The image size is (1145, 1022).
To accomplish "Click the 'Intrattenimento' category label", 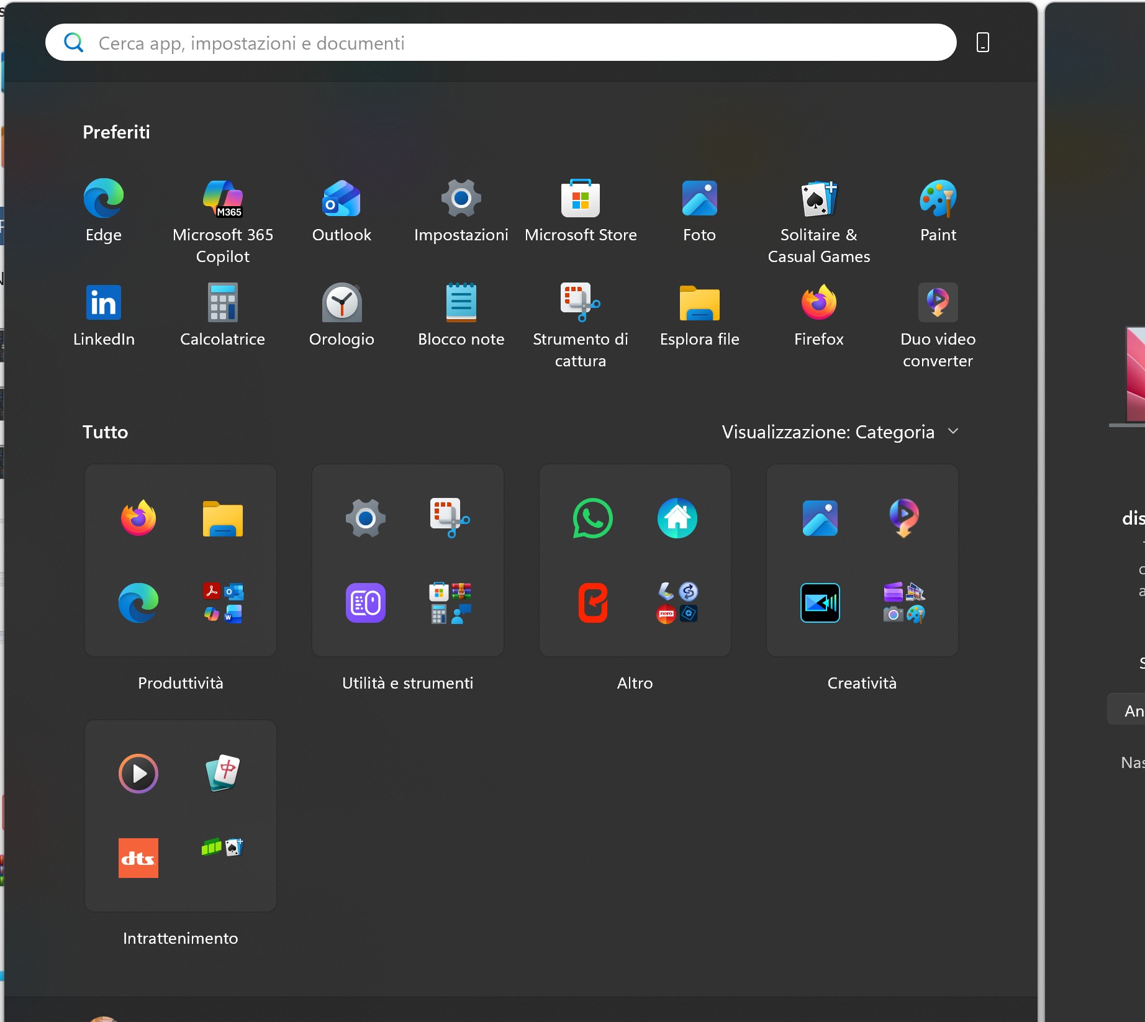I will 181,938.
